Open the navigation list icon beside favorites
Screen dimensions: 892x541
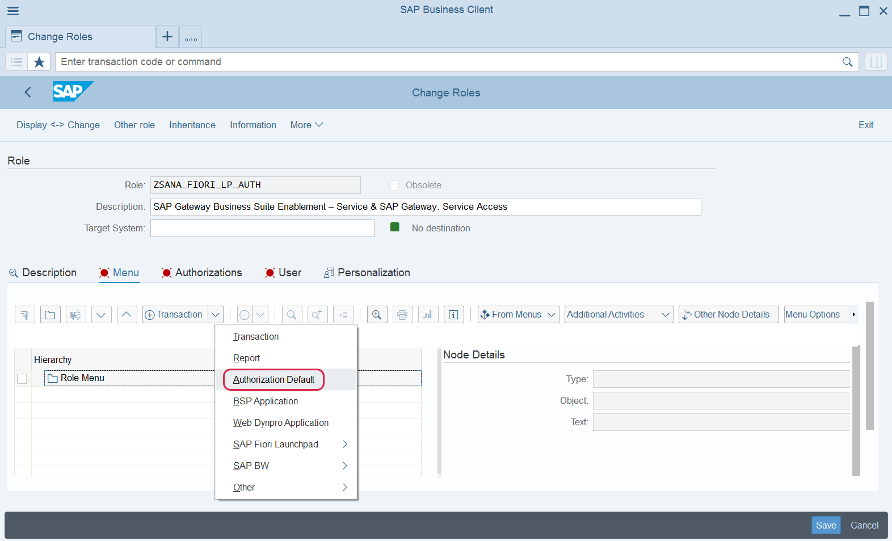coord(16,62)
